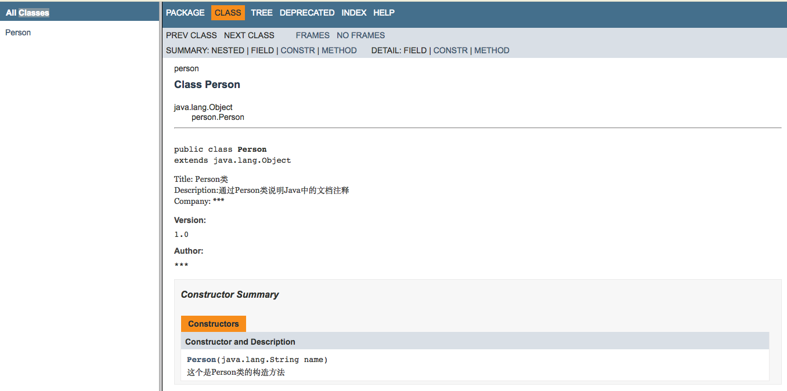Image resolution: width=787 pixels, height=391 pixels.
Task: Click the PREV CLASS label
Action: pos(192,35)
